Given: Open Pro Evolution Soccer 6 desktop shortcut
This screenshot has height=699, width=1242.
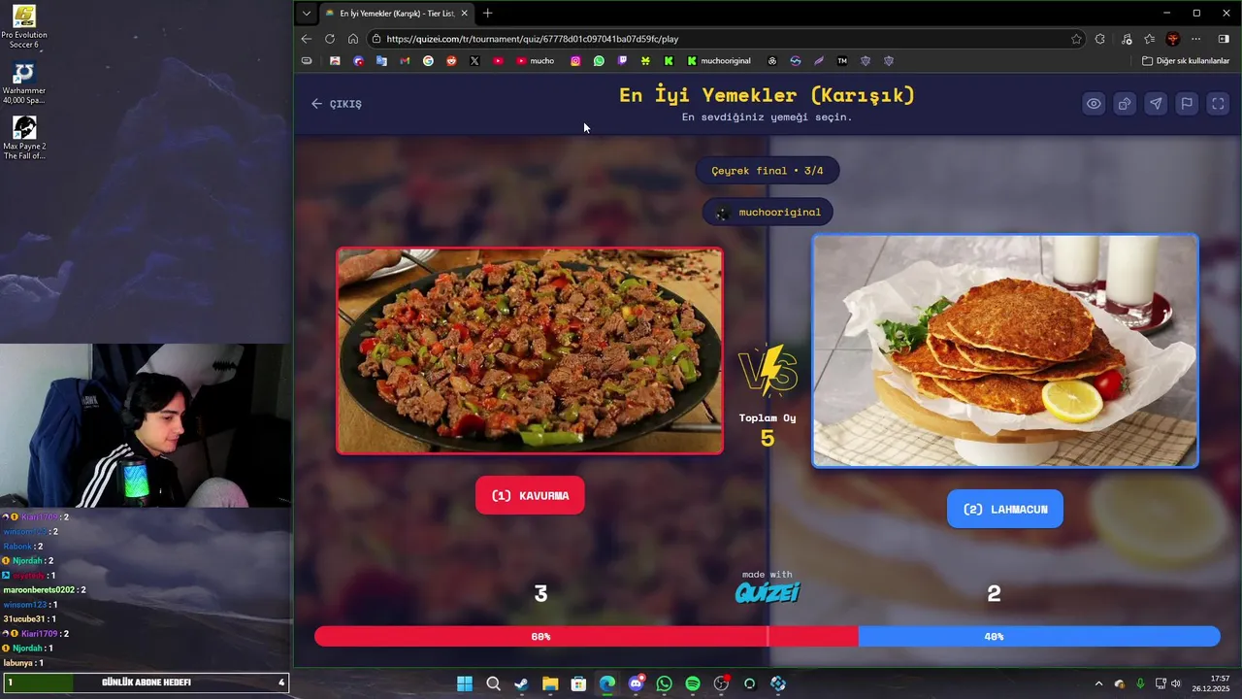Looking at the screenshot, I should (x=24, y=27).
